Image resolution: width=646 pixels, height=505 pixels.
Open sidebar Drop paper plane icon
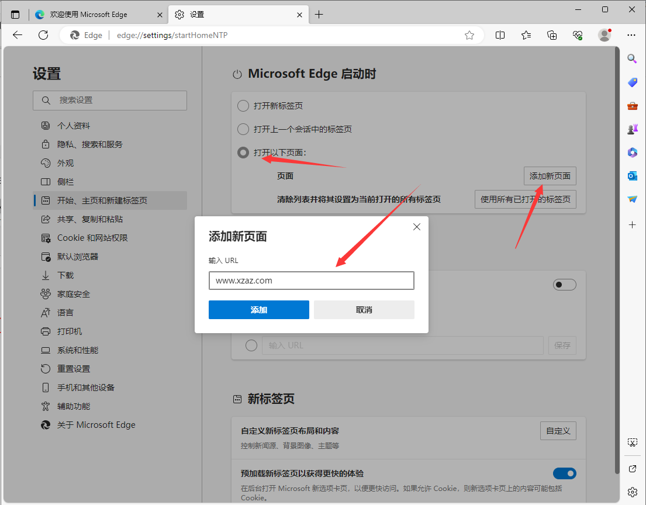click(633, 199)
